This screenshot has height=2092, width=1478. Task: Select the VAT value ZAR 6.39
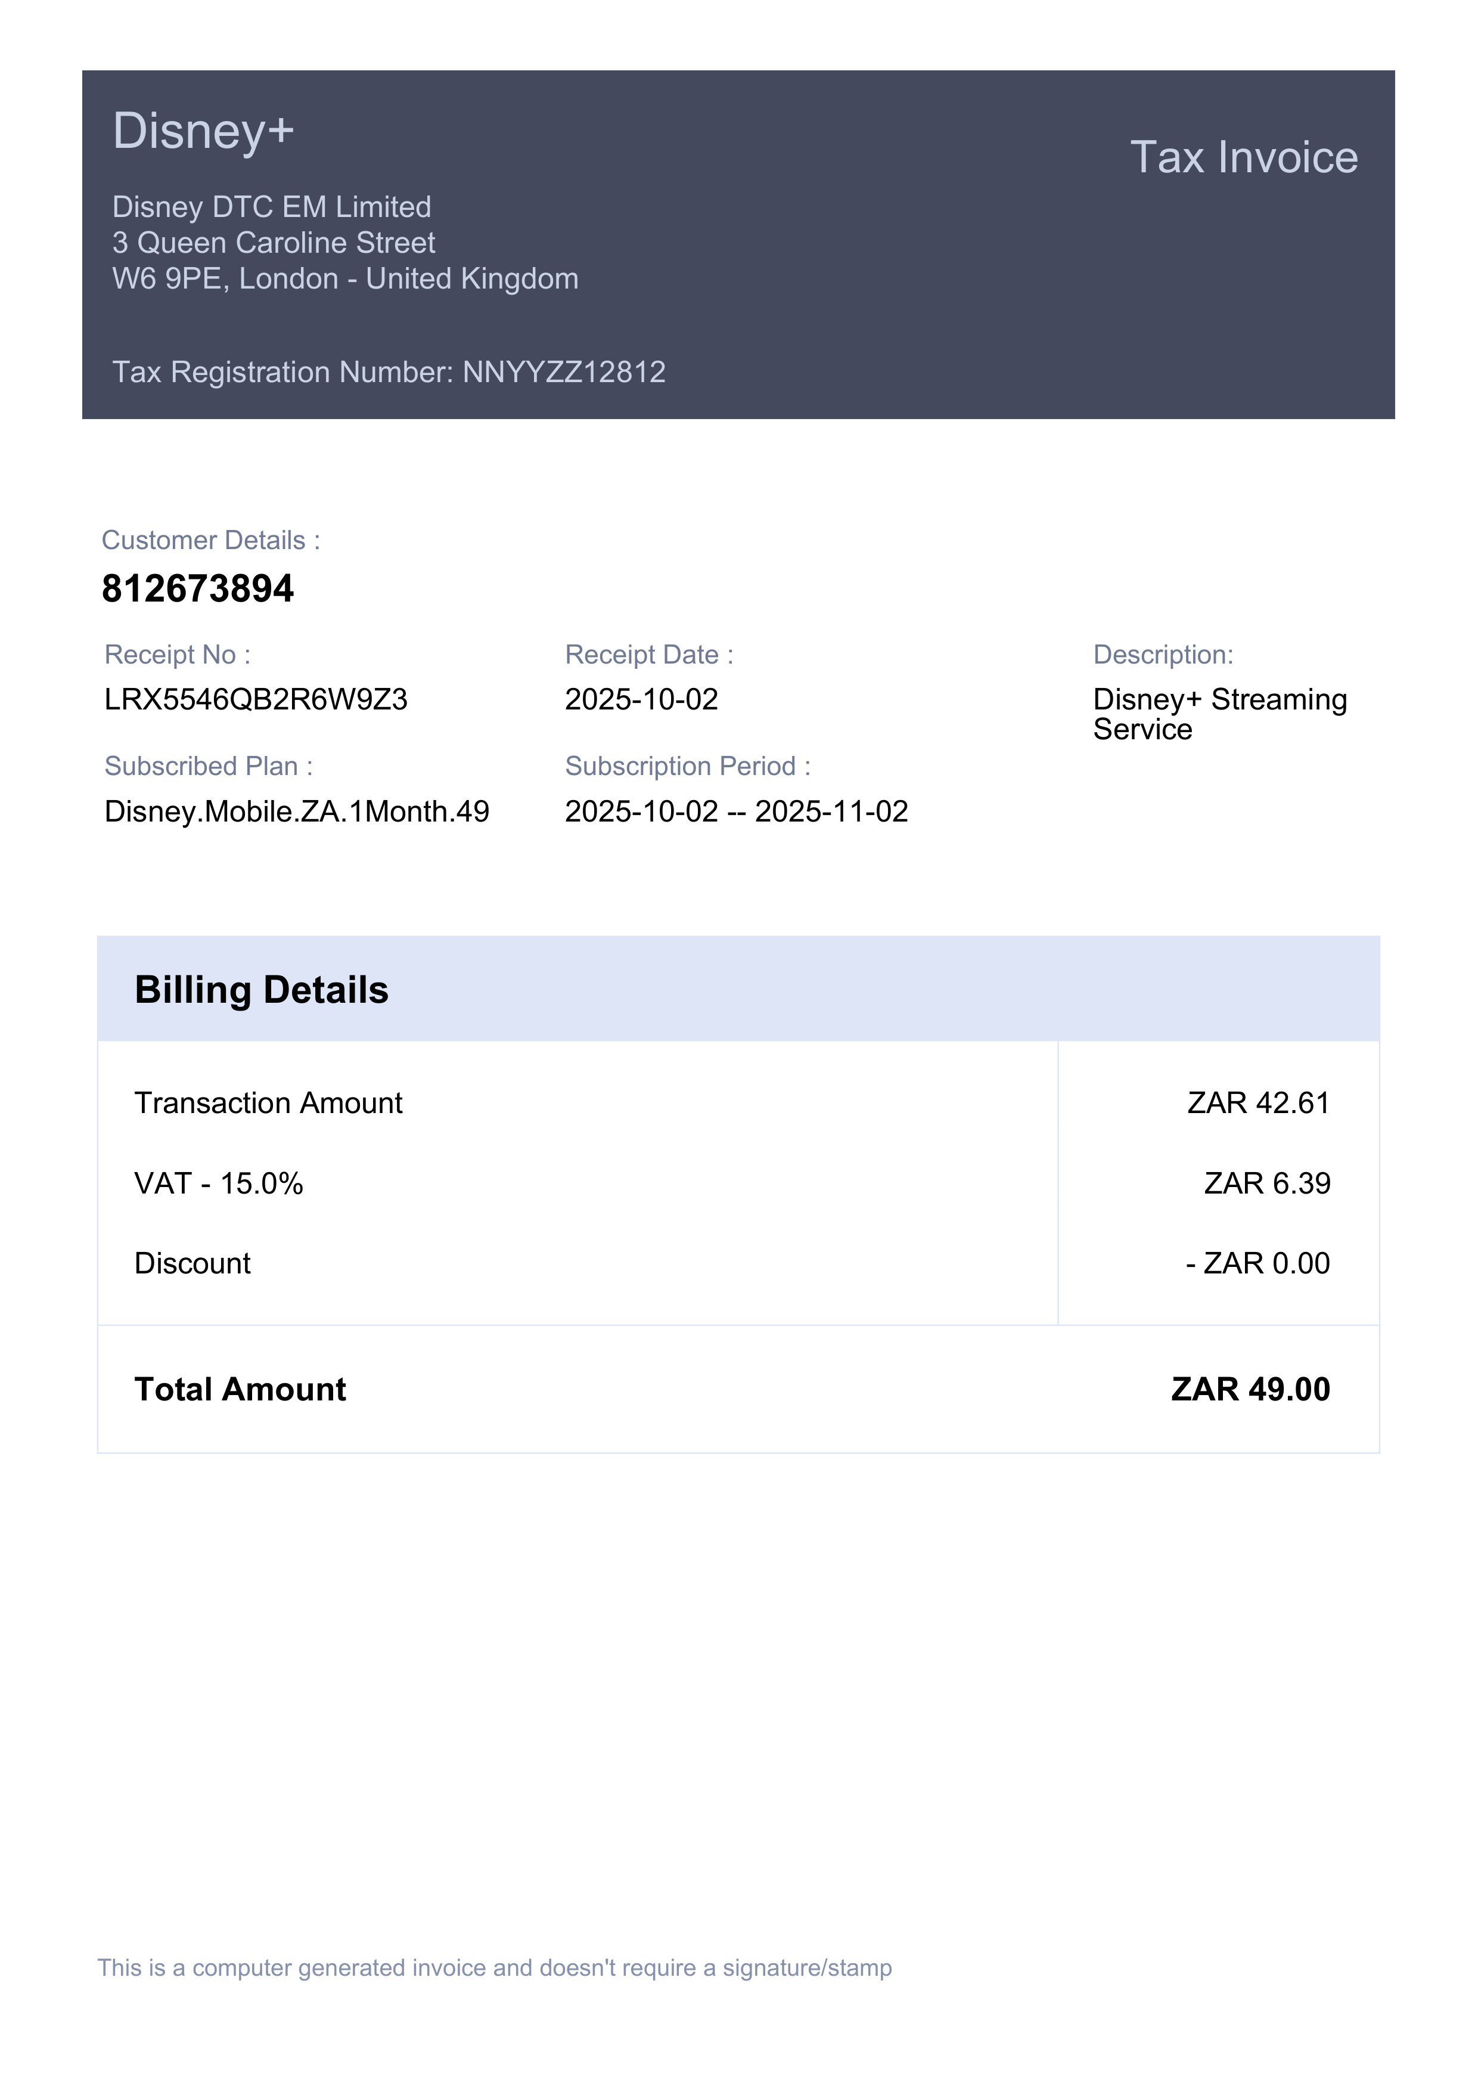(1266, 1183)
